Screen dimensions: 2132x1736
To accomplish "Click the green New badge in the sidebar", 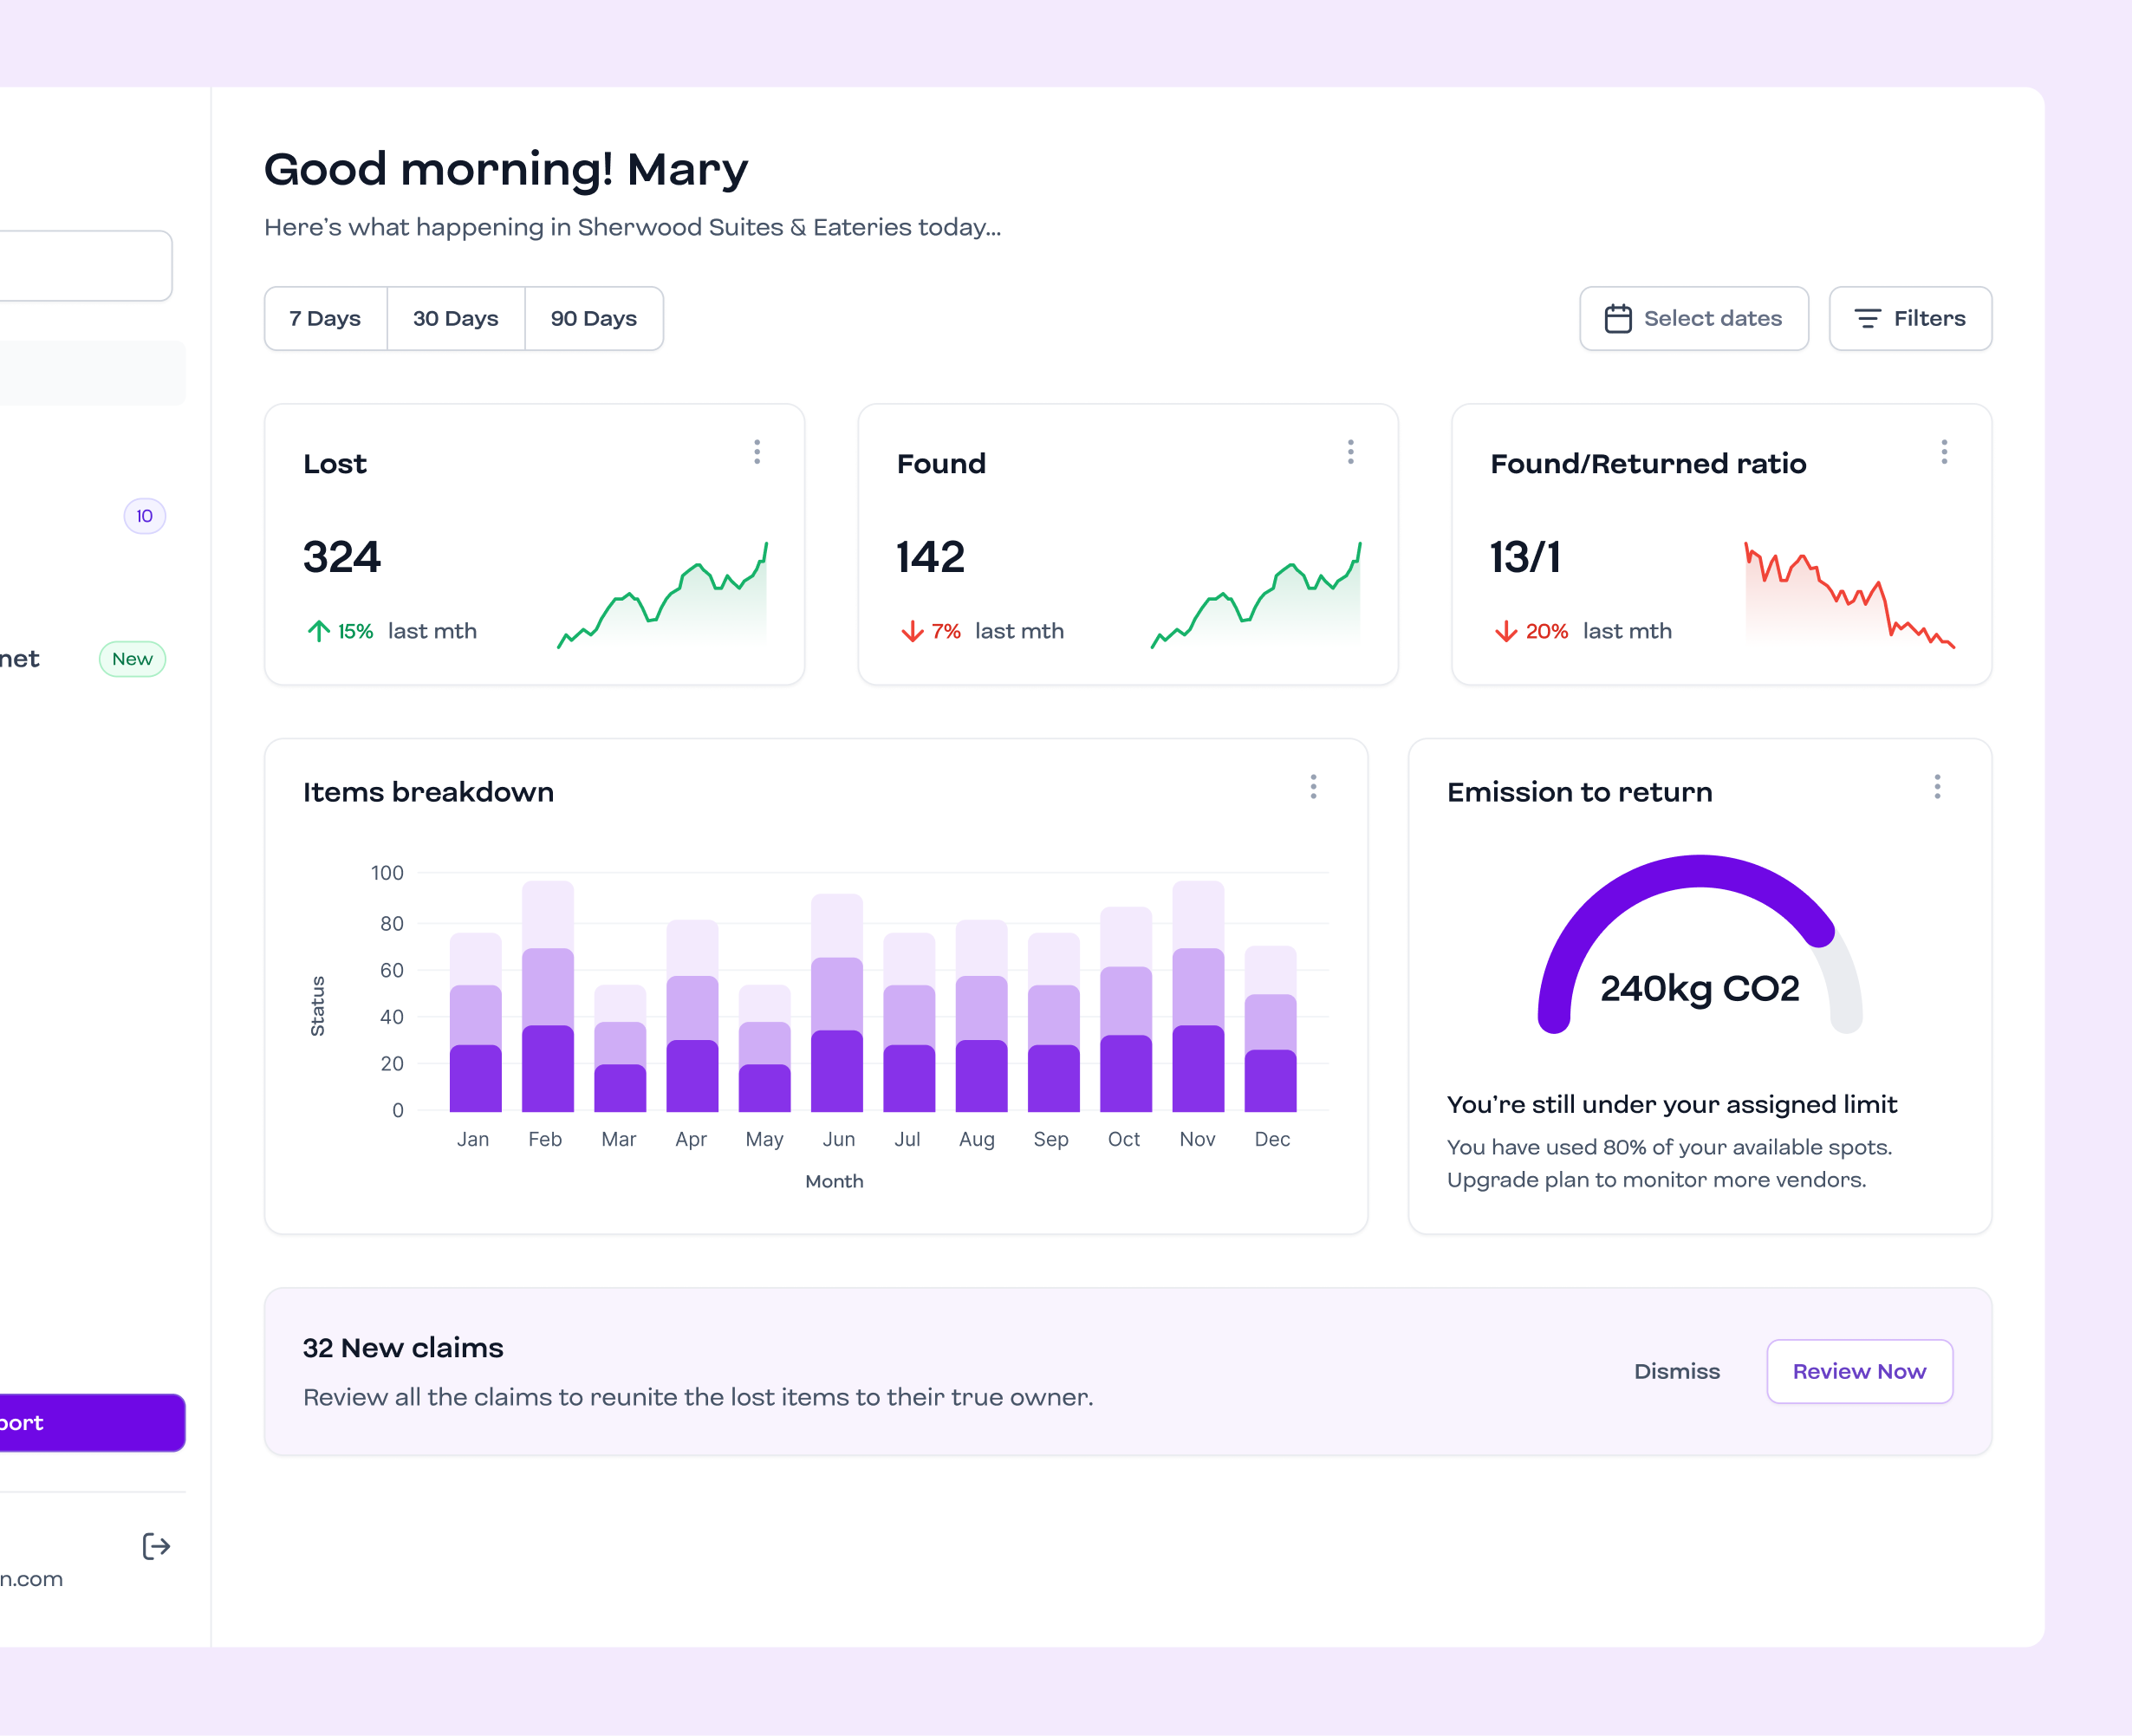I will [131, 659].
